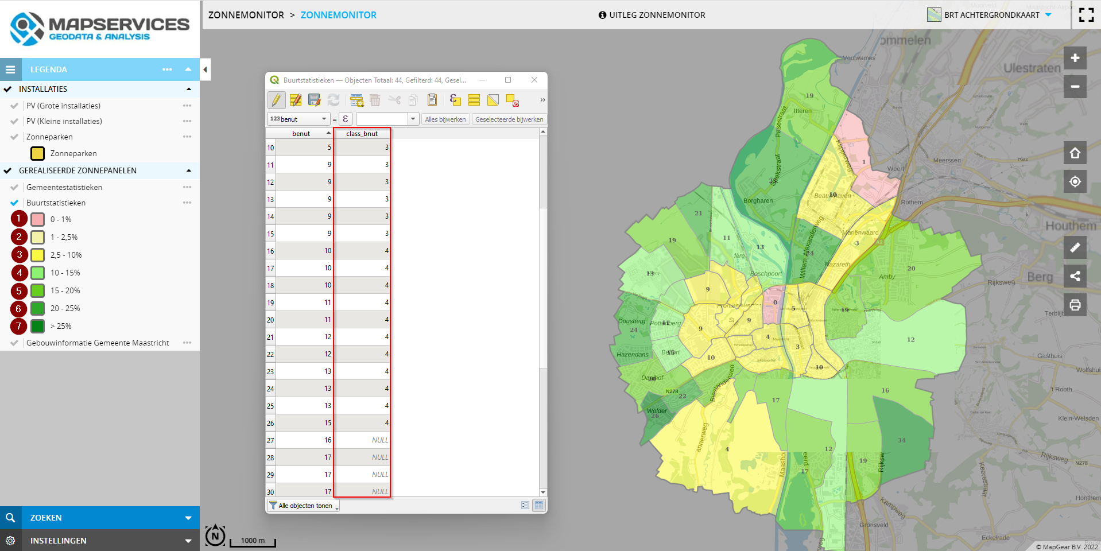Select all features in the table

474,100
